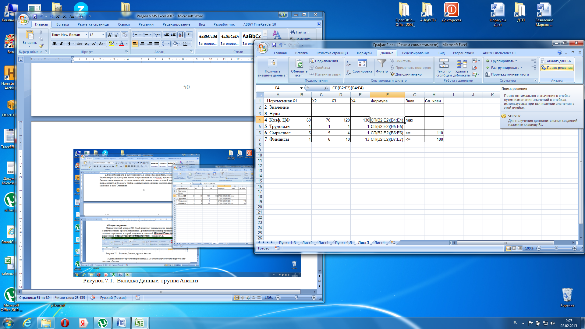The height and width of the screenshot is (329, 585).
Task: Open the underline style dropdown arrow in Word
Action: 73,44
